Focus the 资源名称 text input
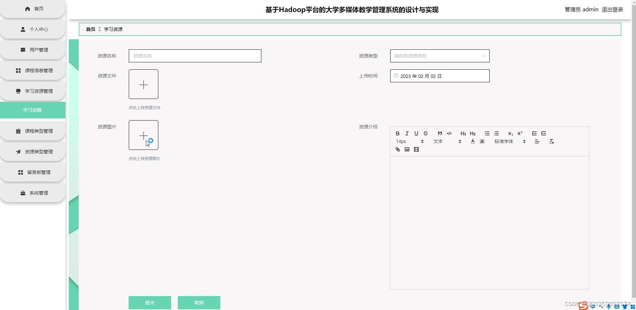 coord(195,56)
